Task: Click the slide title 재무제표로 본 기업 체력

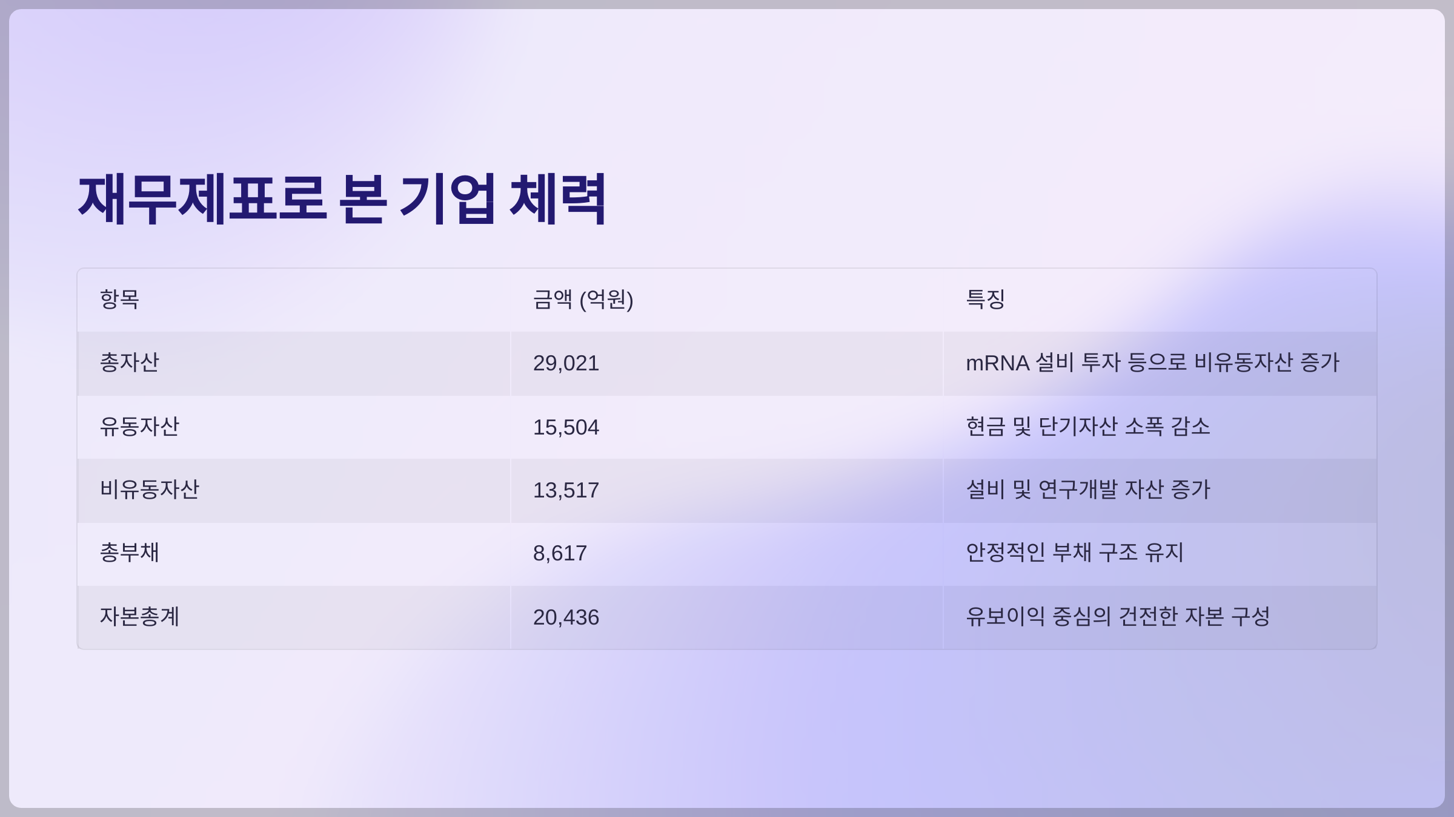Action: pyautogui.click(x=342, y=199)
